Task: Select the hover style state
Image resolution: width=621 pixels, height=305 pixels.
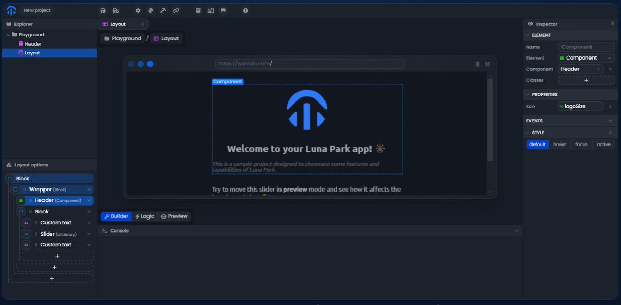Action: (x=559, y=144)
